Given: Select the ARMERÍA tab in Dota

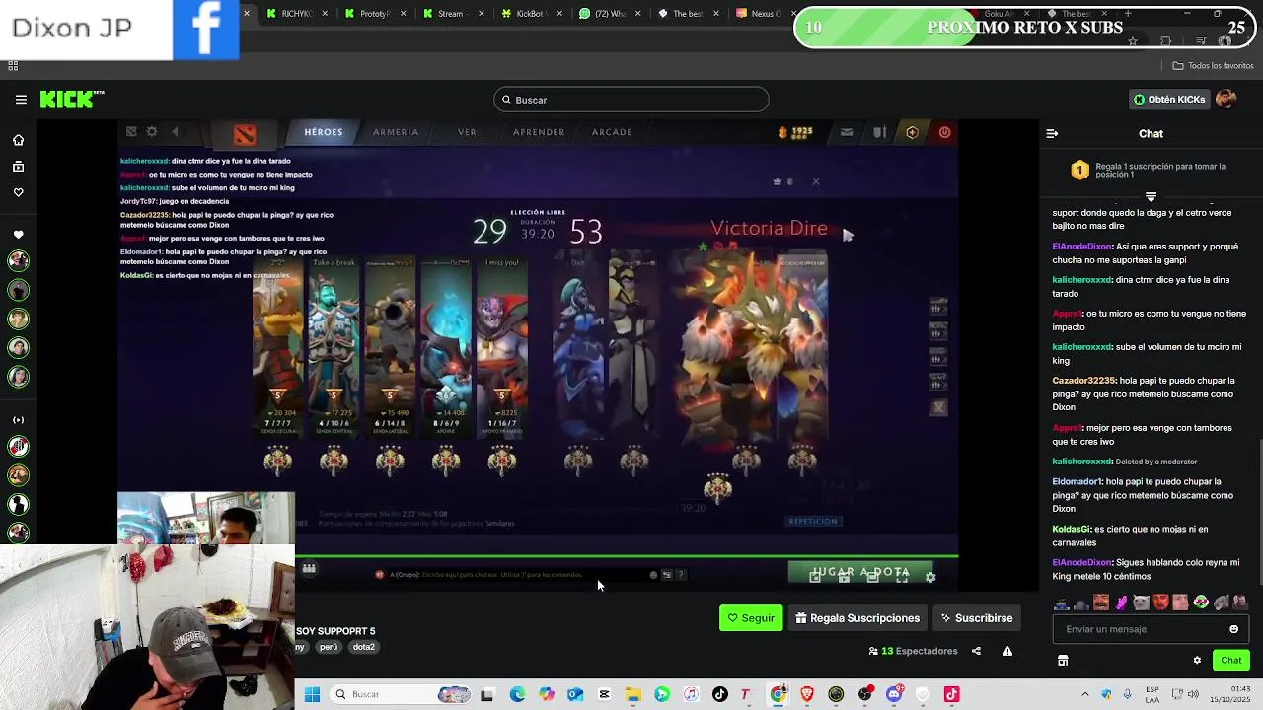Looking at the screenshot, I should [x=396, y=132].
